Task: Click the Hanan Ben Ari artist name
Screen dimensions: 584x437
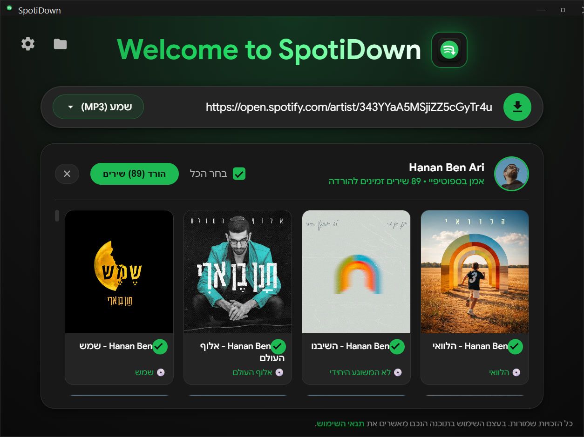Action: point(447,167)
